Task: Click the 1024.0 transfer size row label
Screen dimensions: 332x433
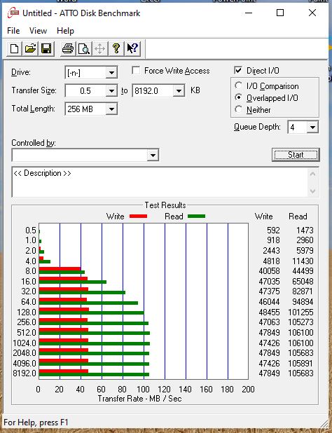Action: pos(25,343)
